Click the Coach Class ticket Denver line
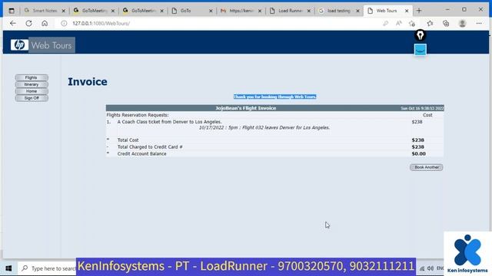 coord(169,122)
